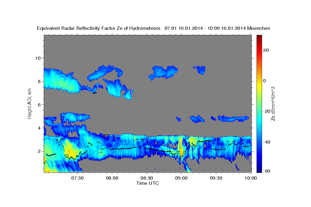The width and height of the screenshot is (311, 207).
Task: Click the colorbar label '-20'
Action: 267,111
